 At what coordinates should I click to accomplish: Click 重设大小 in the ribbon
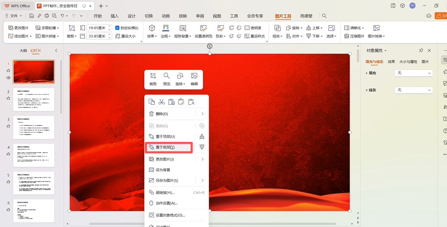click(x=125, y=36)
